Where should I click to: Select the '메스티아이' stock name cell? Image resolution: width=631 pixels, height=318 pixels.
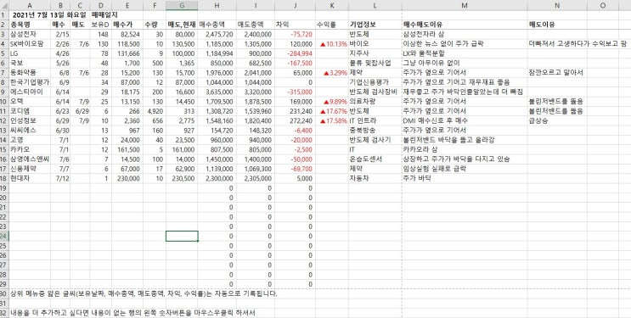pyautogui.click(x=30, y=92)
